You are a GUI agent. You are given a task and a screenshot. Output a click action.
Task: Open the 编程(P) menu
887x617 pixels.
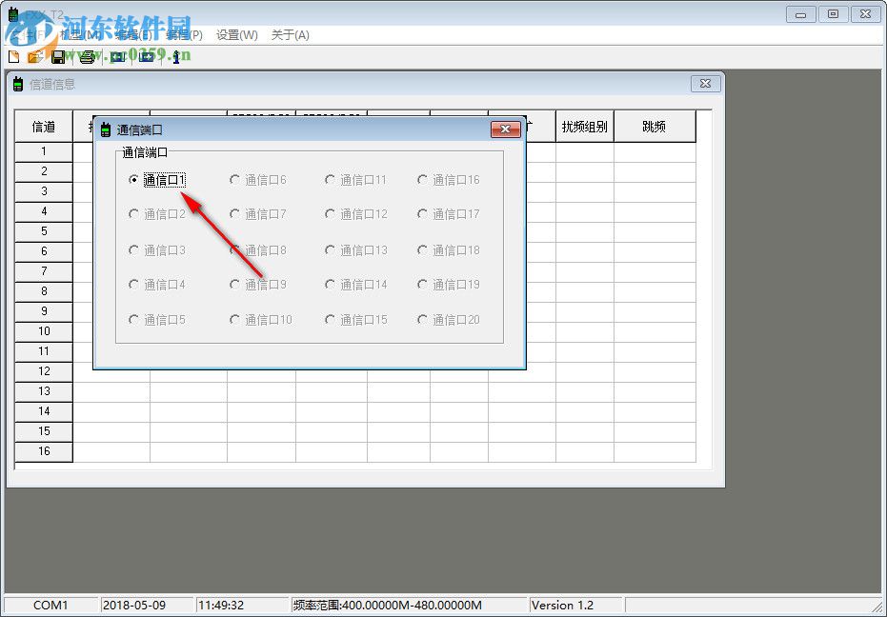point(185,34)
